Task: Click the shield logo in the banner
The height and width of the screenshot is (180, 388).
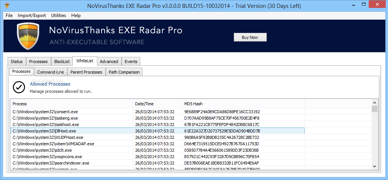Action: click(x=28, y=36)
